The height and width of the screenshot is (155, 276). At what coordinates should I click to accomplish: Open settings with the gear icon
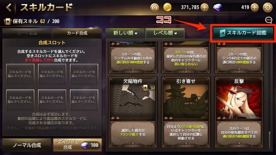pos(268,8)
